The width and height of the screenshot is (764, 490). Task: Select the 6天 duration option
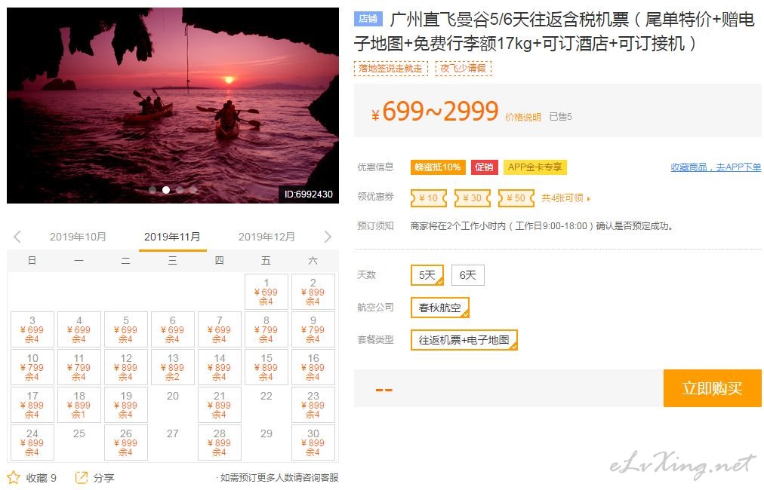[468, 275]
